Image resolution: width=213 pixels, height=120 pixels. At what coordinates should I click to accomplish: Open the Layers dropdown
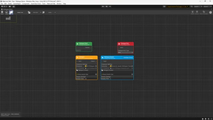(x=198, y=6)
